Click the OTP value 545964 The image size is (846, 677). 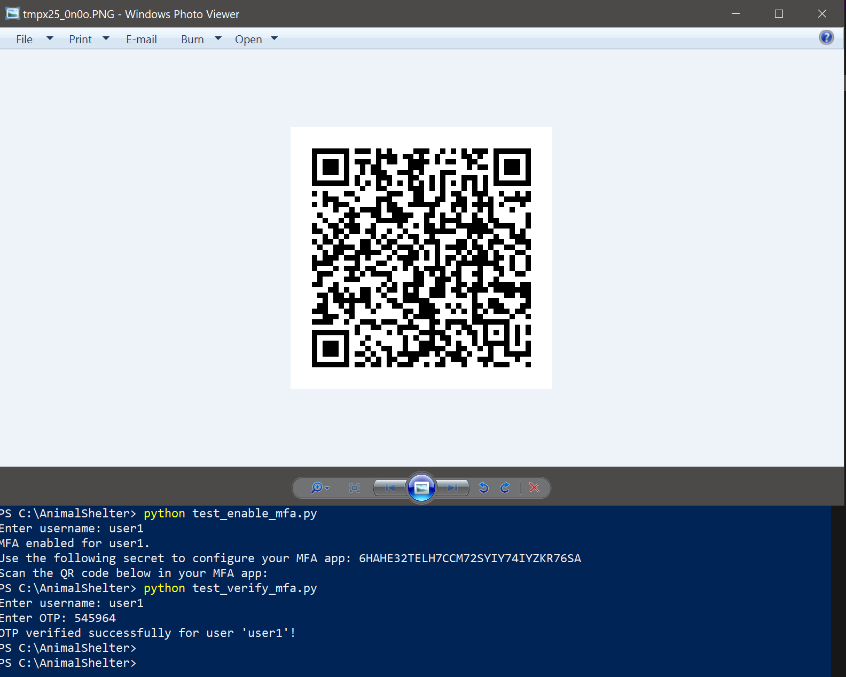point(95,618)
